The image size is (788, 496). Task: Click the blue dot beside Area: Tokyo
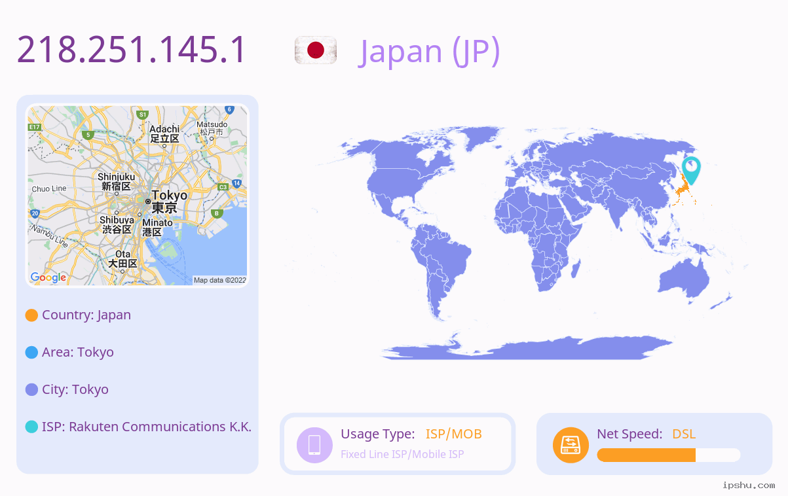(x=31, y=352)
